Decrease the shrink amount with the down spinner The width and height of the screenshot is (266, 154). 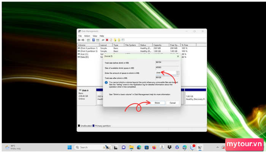[177, 73]
